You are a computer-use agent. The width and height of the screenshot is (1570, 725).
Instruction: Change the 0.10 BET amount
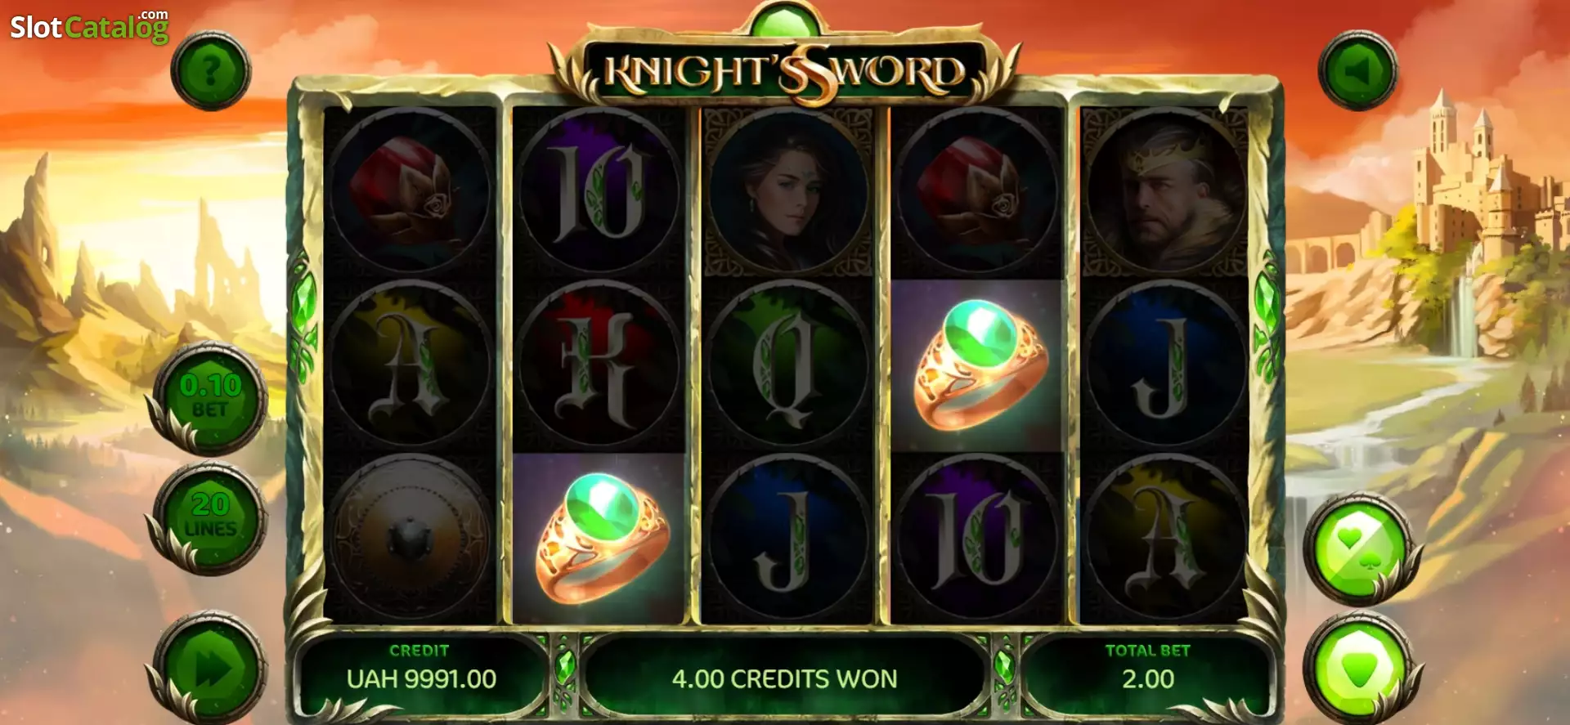(x=210, y=396)
